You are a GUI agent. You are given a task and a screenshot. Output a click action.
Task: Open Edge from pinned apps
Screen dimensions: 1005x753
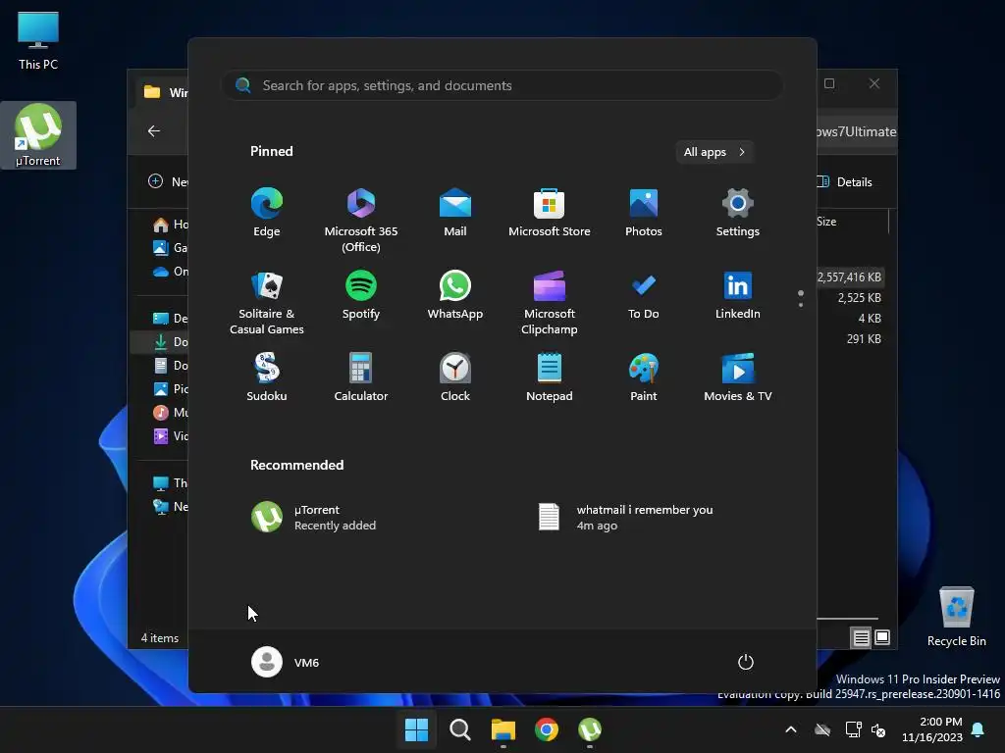pos(267,213)
